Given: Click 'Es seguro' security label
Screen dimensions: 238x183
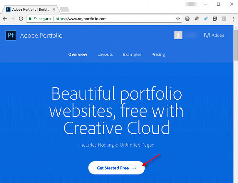Looking at the screenshot, I should point(42,19).
